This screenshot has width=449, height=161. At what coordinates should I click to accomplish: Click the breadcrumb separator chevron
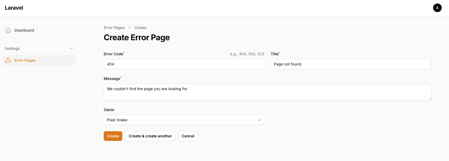click(x=130, y=28)
